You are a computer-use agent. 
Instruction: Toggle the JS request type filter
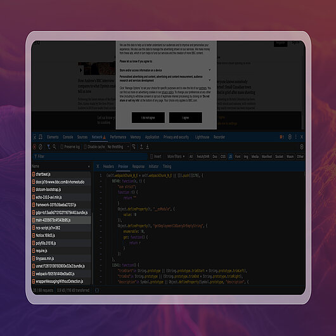coord(230,157)
